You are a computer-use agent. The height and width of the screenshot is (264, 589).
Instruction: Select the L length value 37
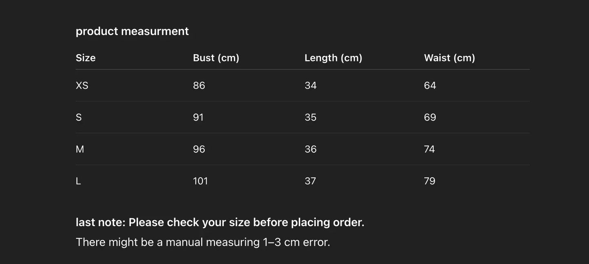click(x=310, y=181)
